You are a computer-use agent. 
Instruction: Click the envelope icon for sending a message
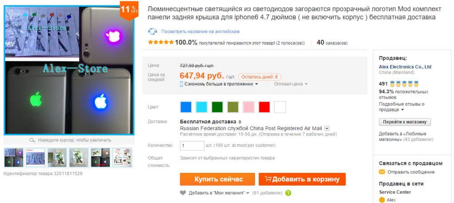click(382, 172)
